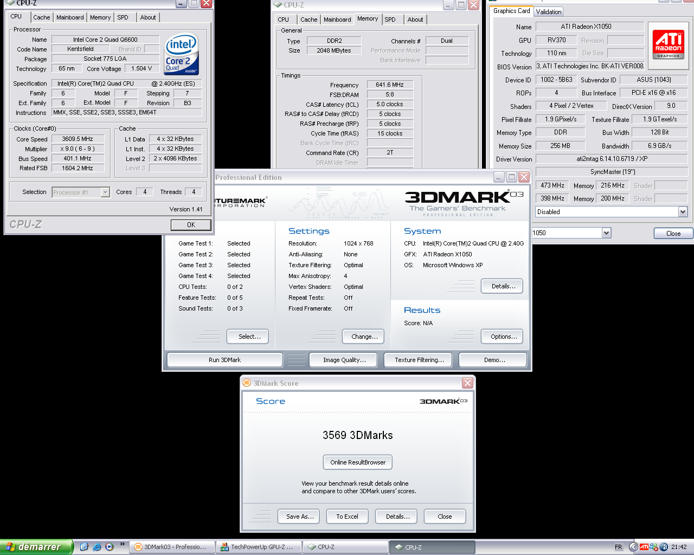Image resolution: width=694 pixels, height=555 pixels.
Task: Click the Core Voltage value 1.504 V
Action: (142, 68)
